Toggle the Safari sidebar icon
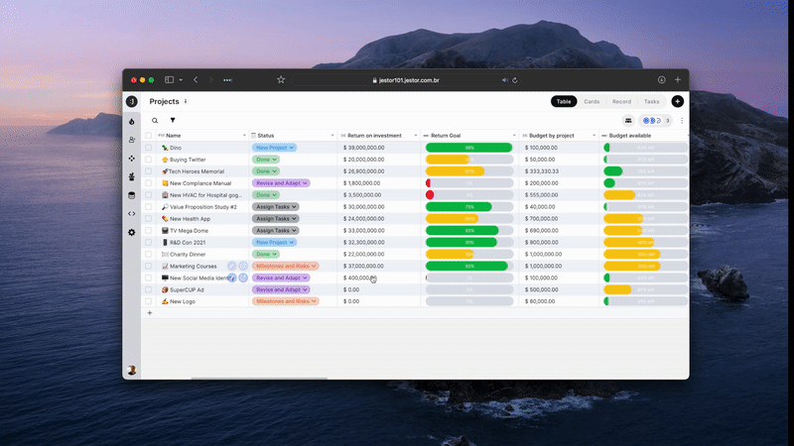This screenshot has width=794, height=446. click(x=169, y=80)
